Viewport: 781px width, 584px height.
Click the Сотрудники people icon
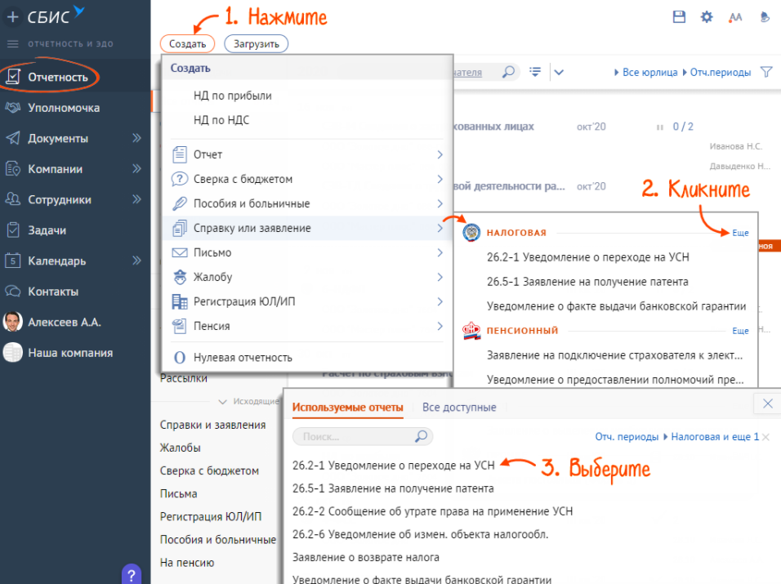coord(13,199)
